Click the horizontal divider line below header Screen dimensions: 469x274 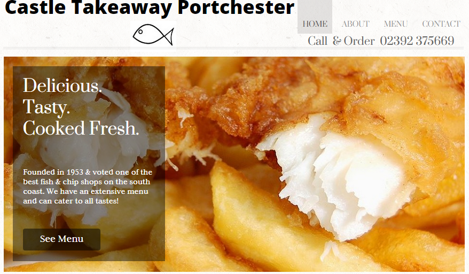(x=233, y=48)
